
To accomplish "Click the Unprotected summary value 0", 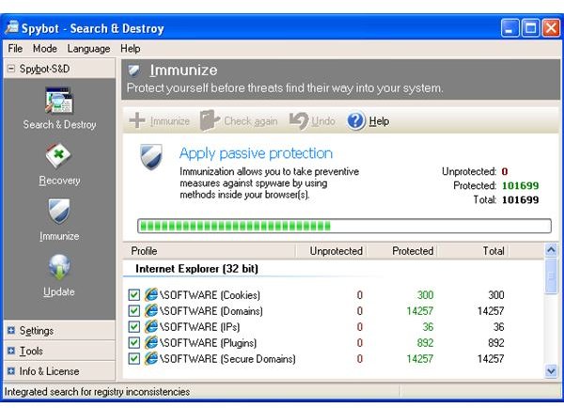I will pyautogui.click(x=505, y=172).
